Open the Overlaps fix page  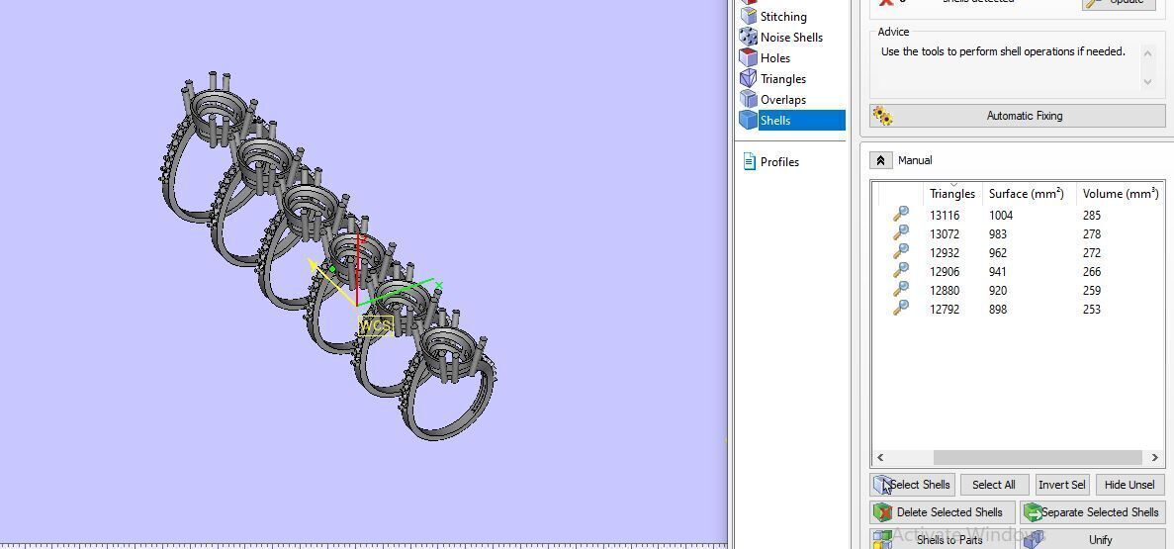coord(783,100)
